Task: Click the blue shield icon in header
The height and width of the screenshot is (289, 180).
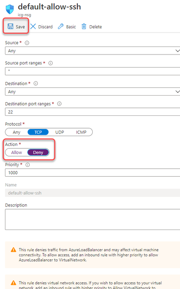Action: coord(10,9)
